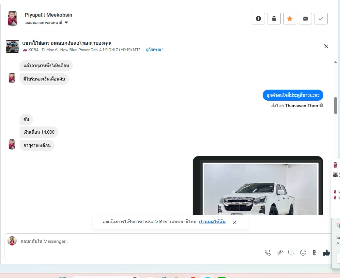Click sender avatar beside มีใบรับรองเงินเดือนคับ
The image size is (340, 278).
coord(12,78)
